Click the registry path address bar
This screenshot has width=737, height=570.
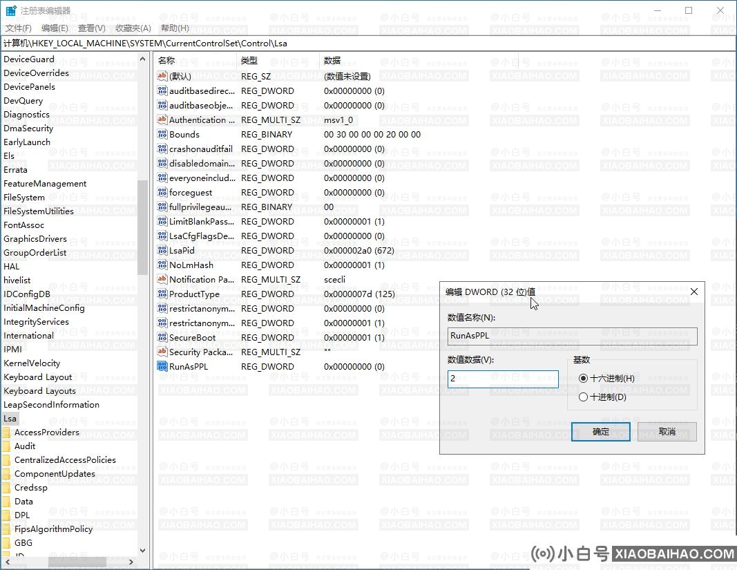368,44
